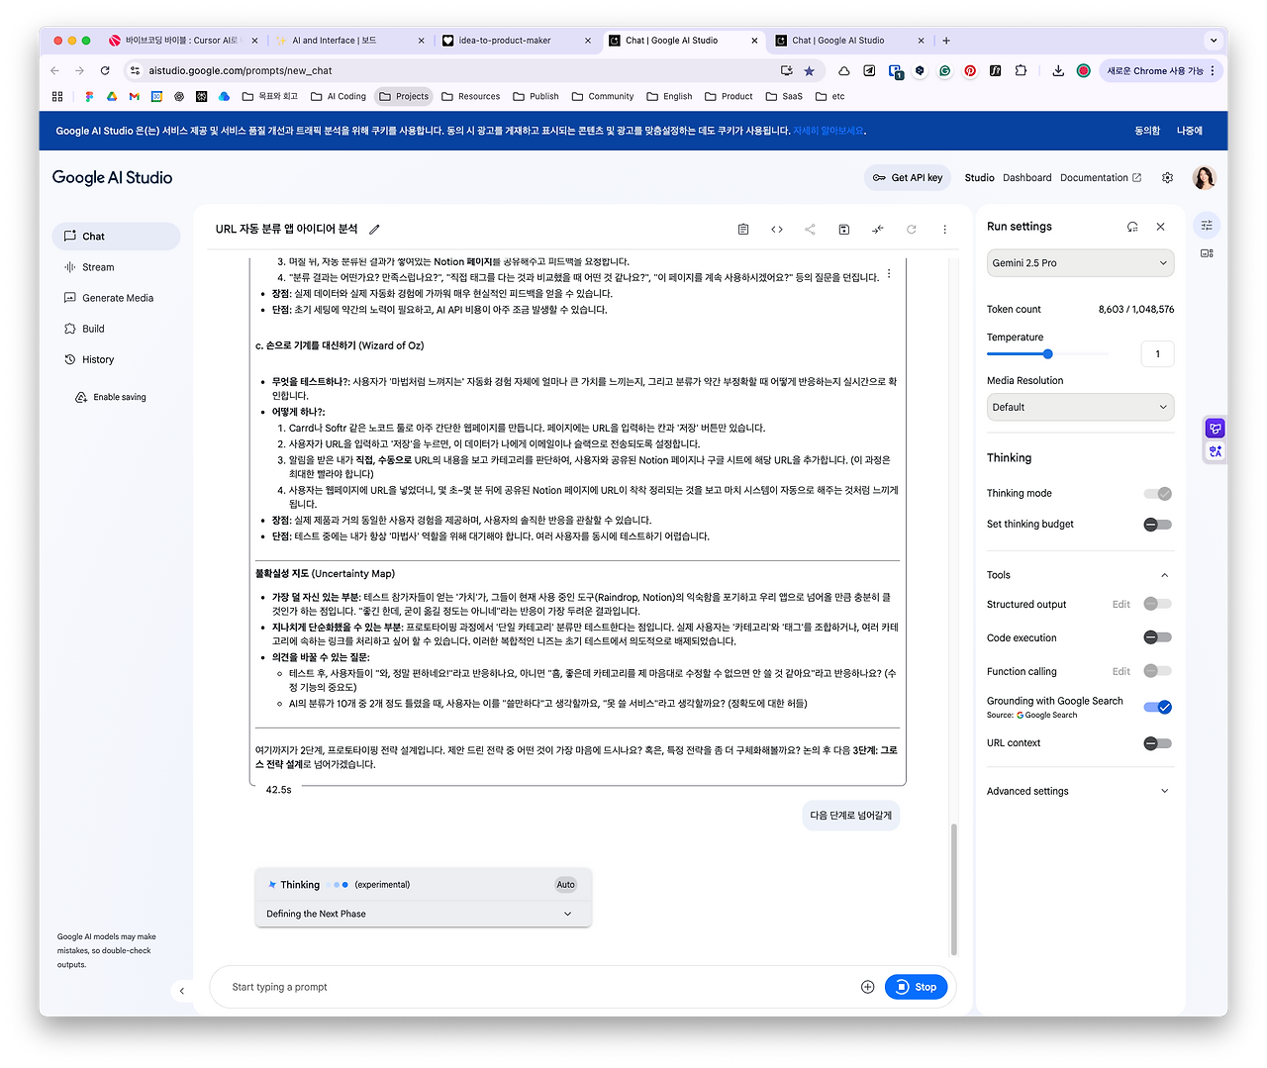Click the plus icon to insert media in prompt
This screenshot has height=1068, width=1267.
(868, 987)
